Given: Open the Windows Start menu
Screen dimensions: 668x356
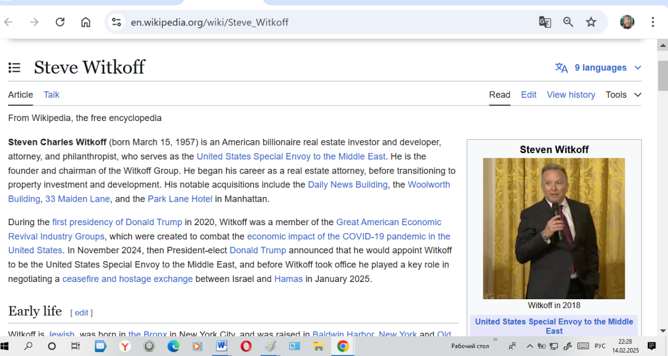Looking at the screenshot, I should (6, 346).
